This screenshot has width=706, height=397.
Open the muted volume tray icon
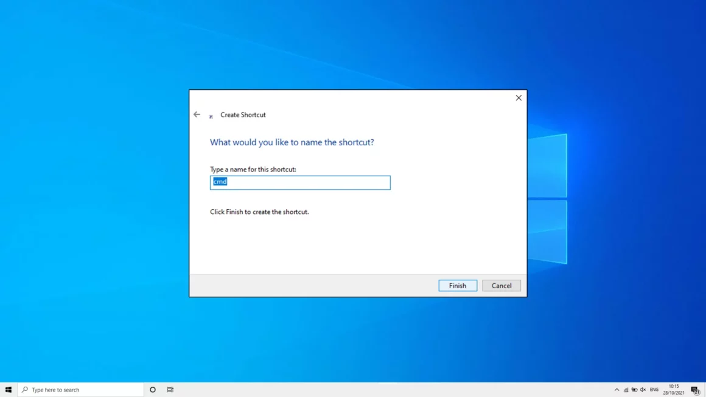643,390
